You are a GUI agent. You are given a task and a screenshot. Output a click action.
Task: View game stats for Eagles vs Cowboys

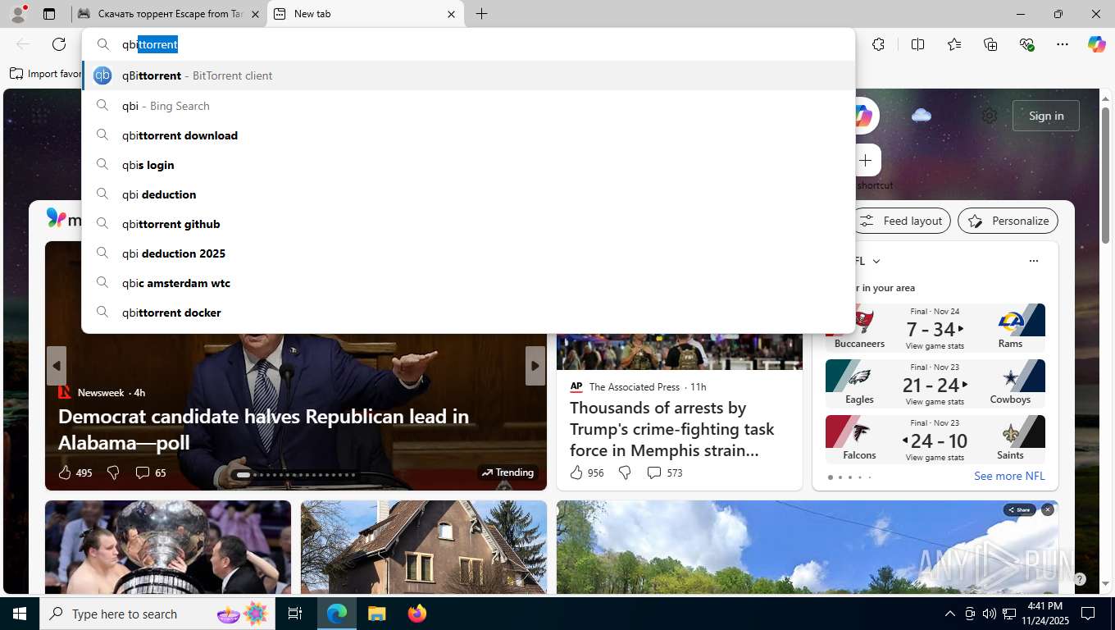tap(935, 402)
